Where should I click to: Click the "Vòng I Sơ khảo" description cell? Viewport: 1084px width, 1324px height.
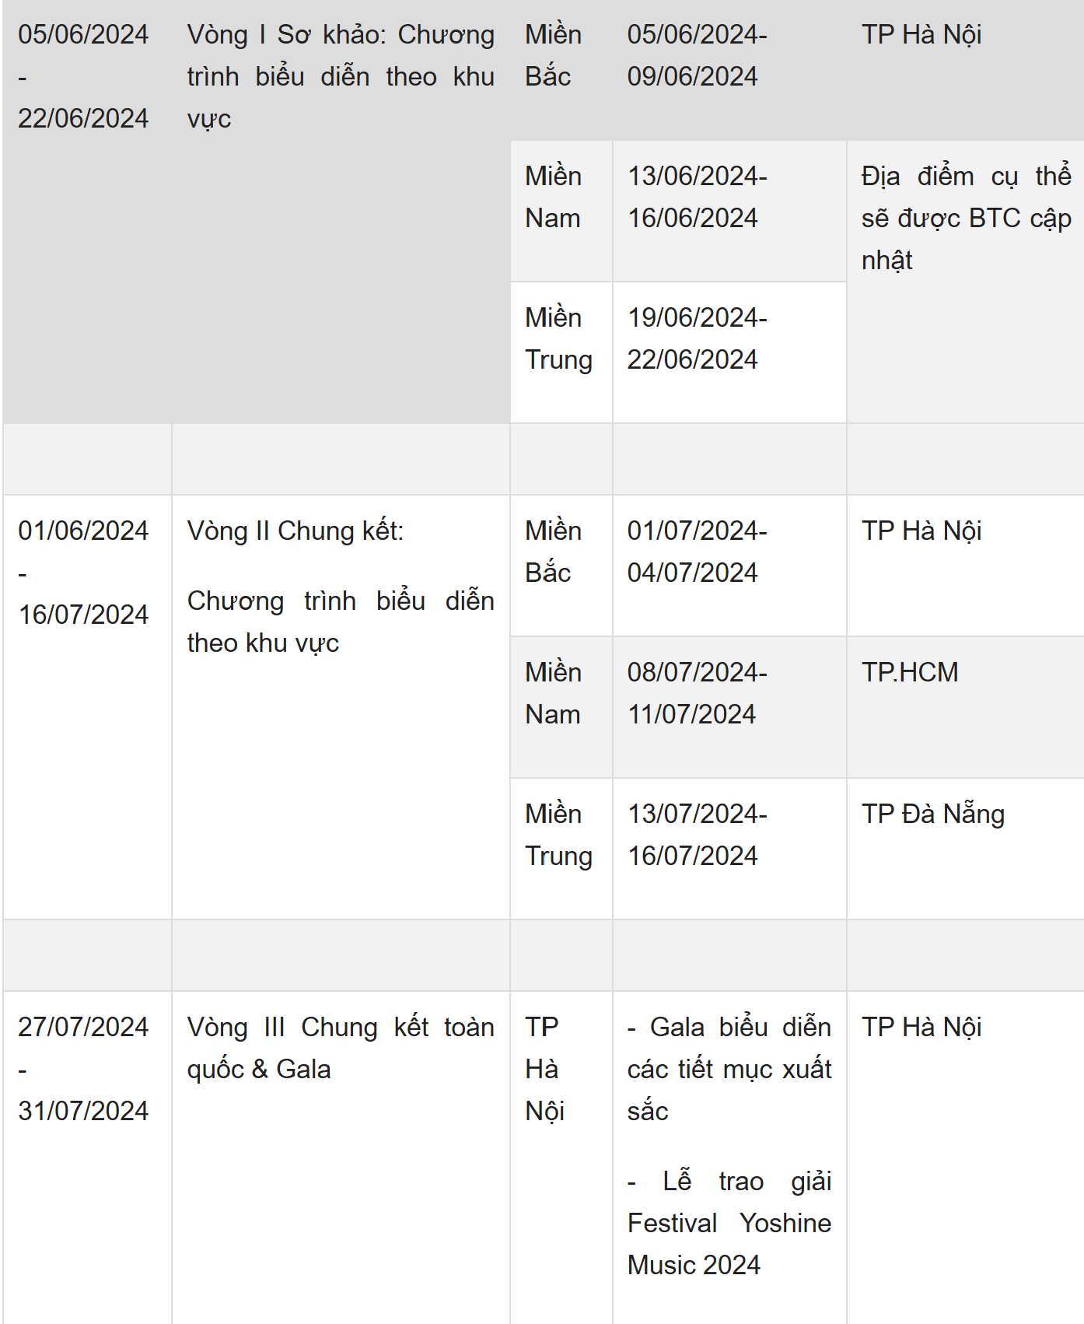point(341,76)
